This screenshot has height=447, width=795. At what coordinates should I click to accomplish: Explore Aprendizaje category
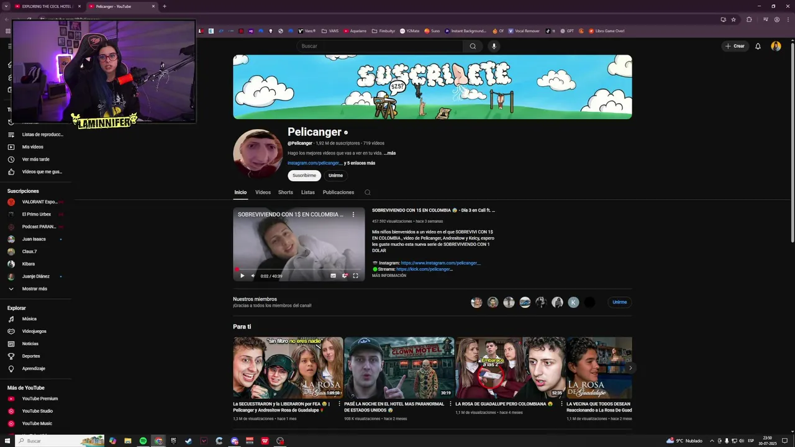pyautogui.click(x=35, y=369)
